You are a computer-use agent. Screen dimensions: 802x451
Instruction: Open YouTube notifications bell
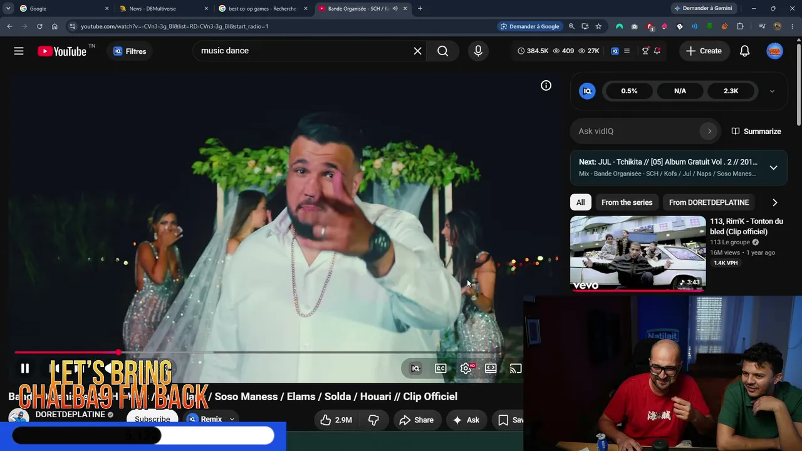click(x=744, y=51)
